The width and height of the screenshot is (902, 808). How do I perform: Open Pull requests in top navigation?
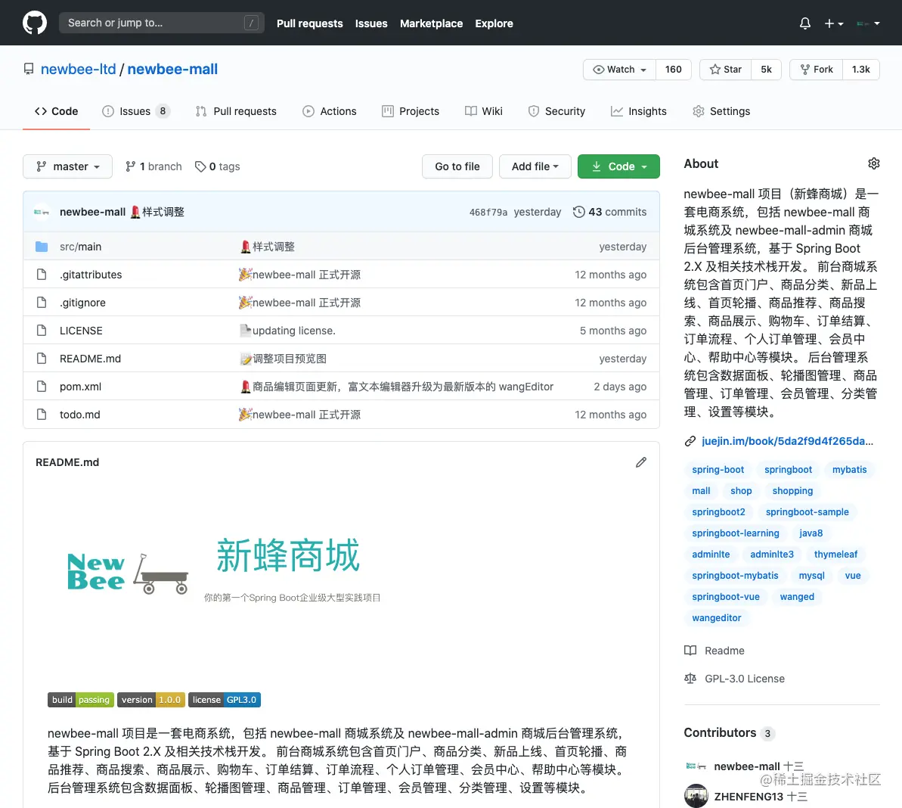309,23
